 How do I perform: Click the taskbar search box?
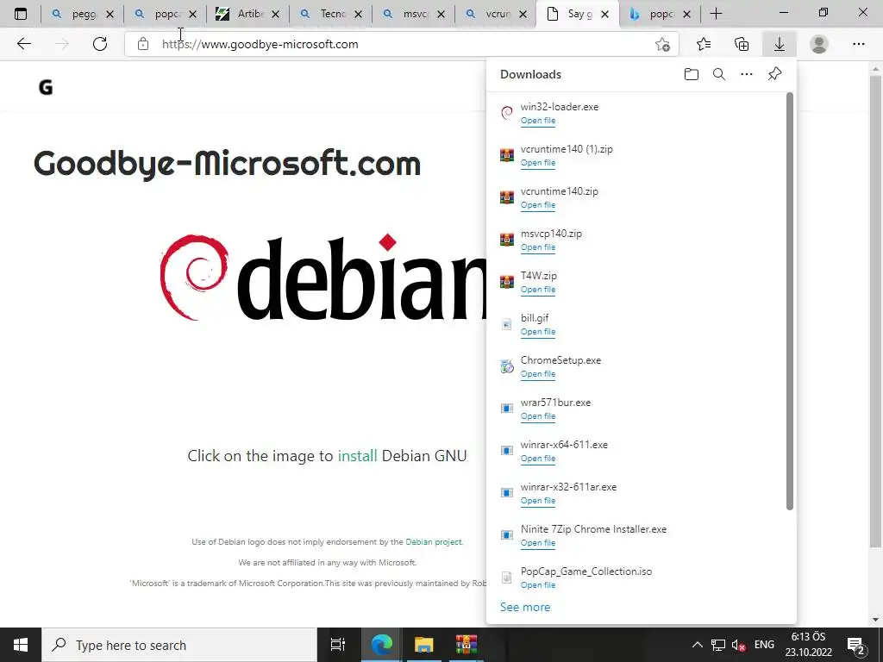[179, 645]
